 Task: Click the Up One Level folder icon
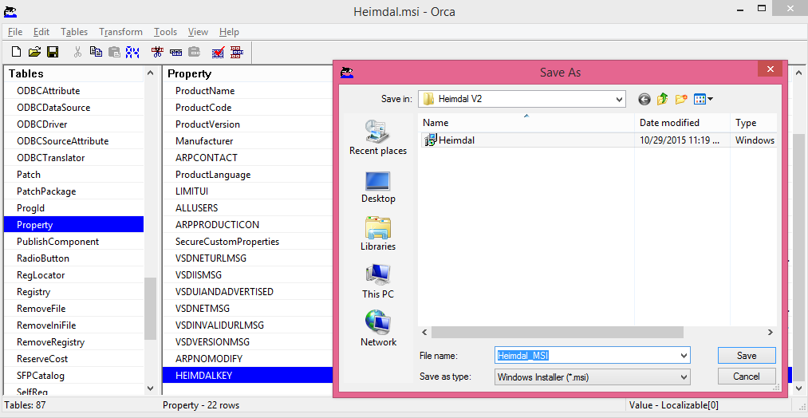pos(663,99)
